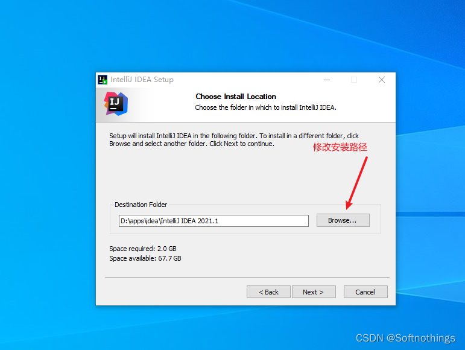Go to the next setup step

click(x=314, y=292)
